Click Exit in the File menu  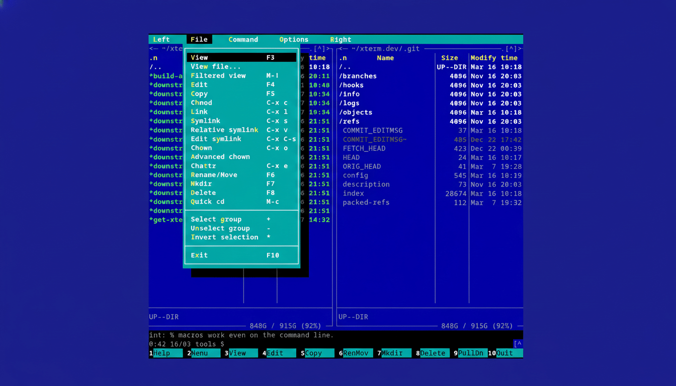tap(199, 255)
